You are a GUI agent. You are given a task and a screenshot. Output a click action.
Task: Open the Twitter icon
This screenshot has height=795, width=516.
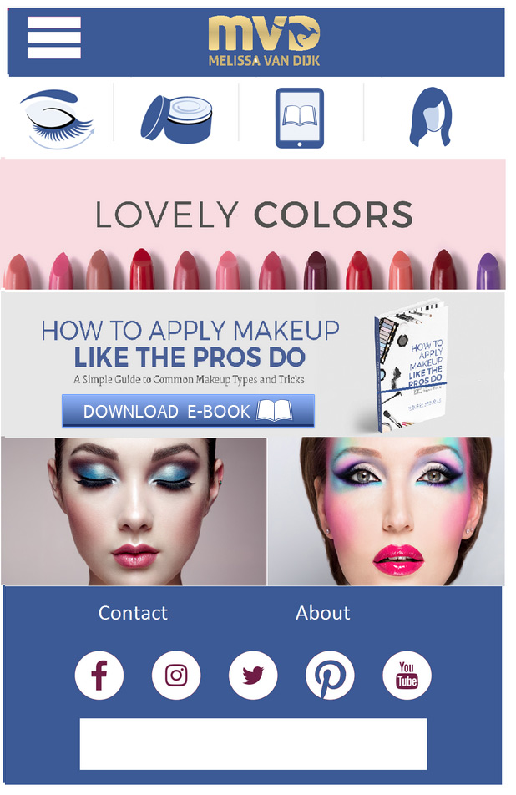(x=253, y=676)
